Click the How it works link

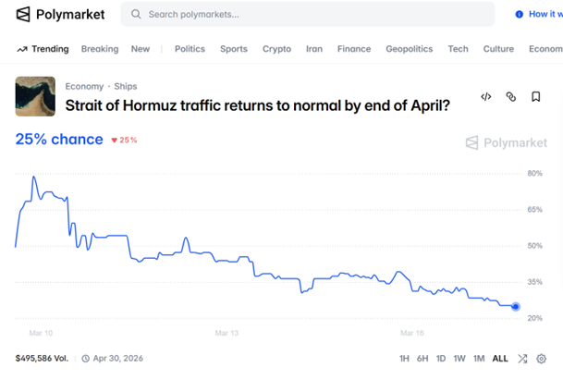click(x=544, y=15)
